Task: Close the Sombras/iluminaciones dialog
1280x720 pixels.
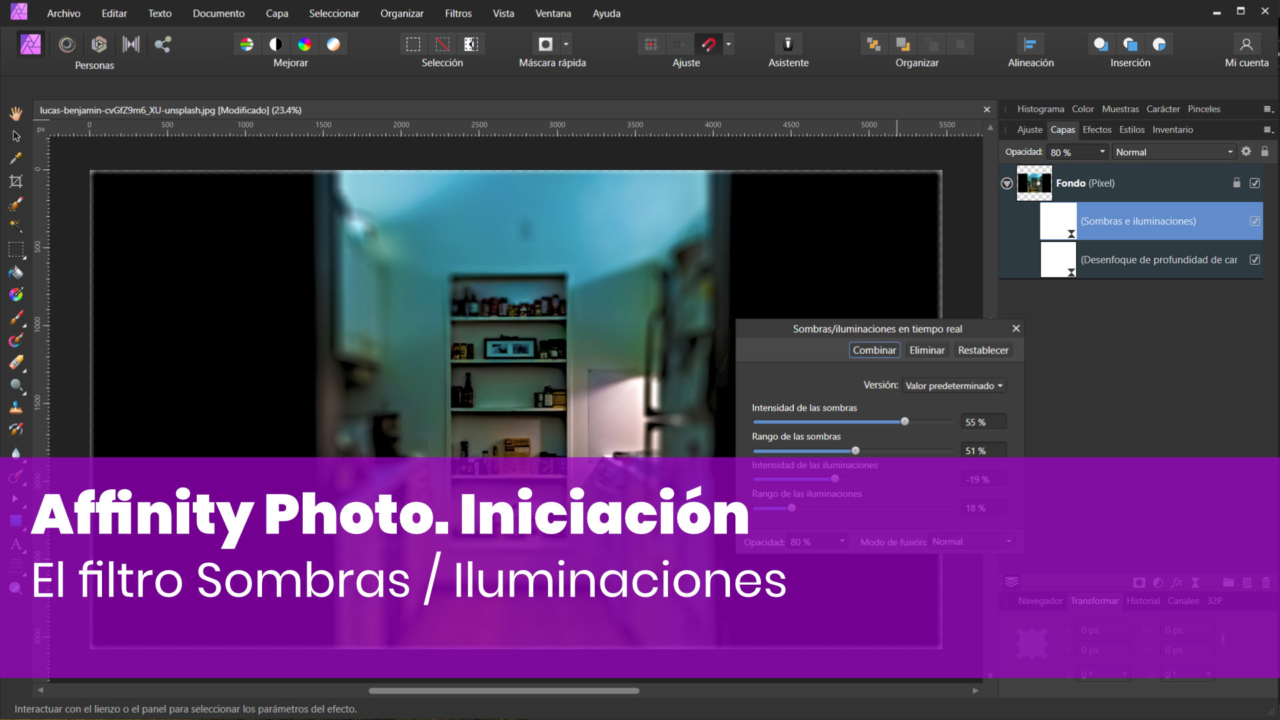Action: coord(1016,328)
